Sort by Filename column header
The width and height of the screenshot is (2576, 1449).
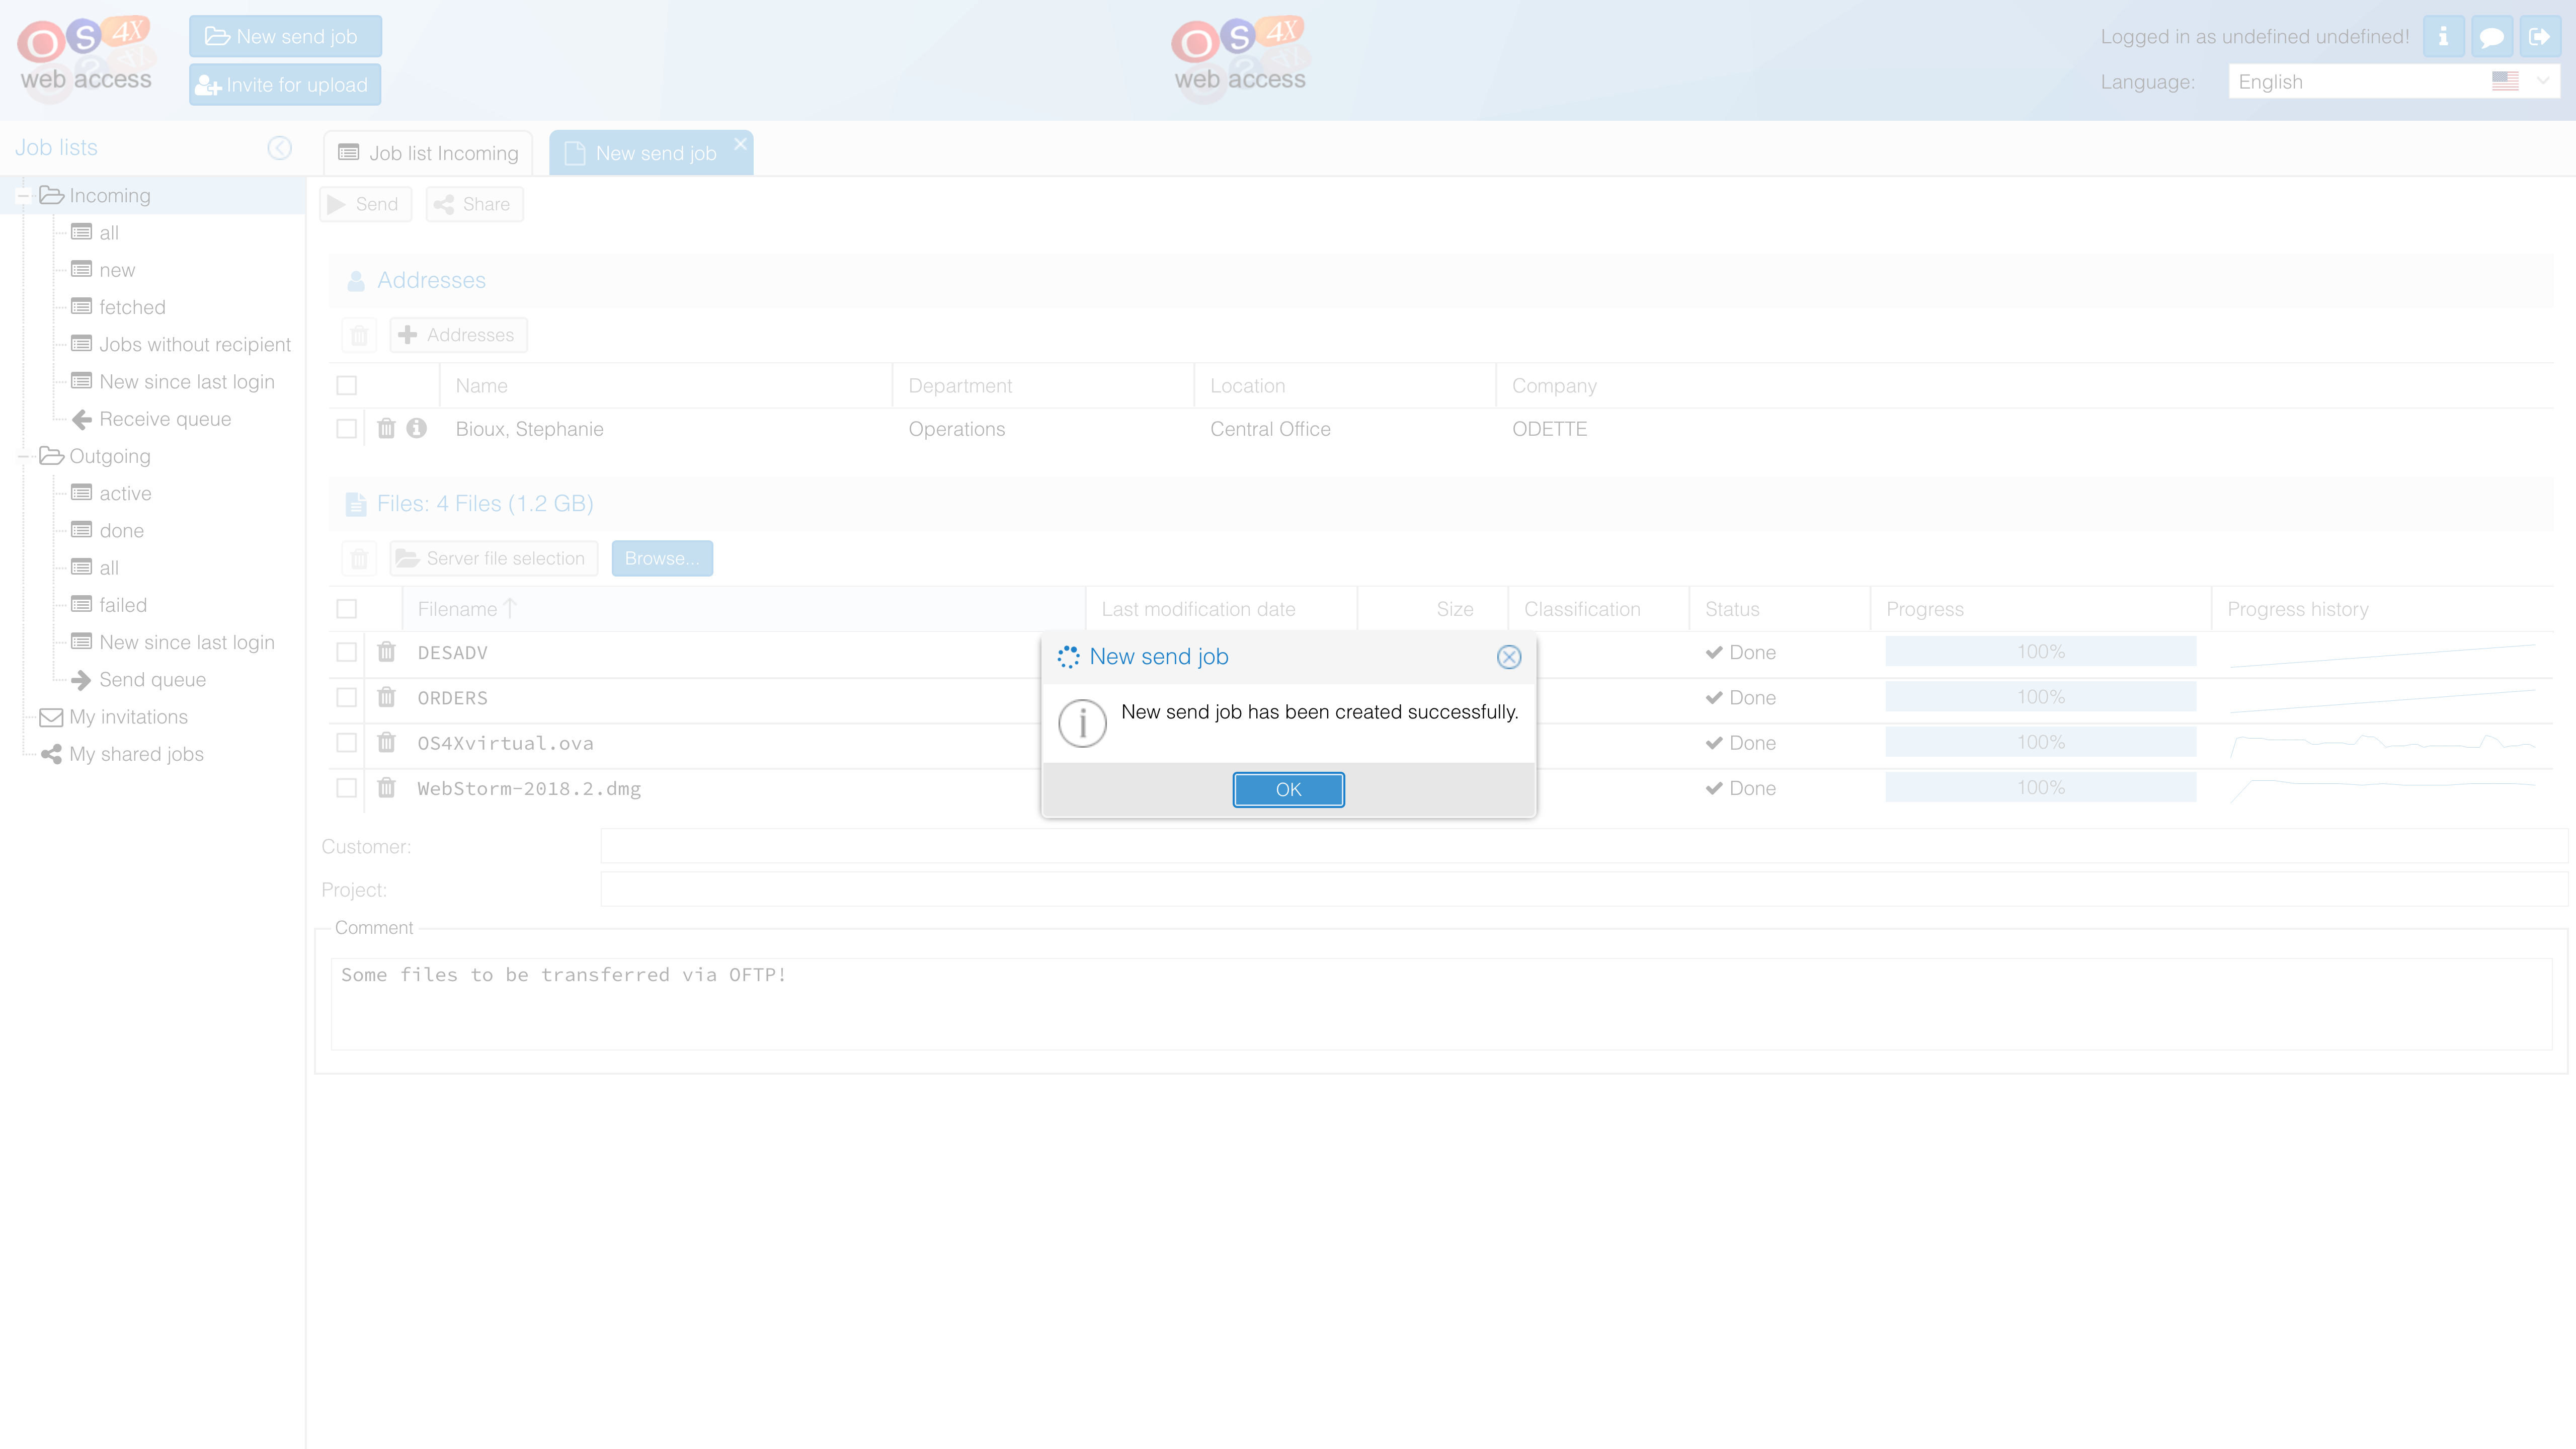(744, 609)
